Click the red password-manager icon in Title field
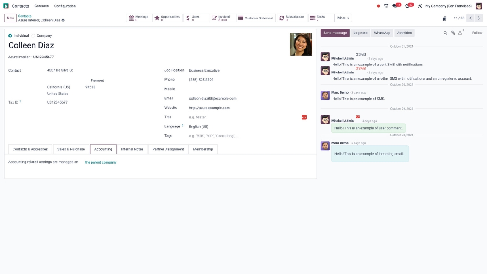This screenshot has height=274, width=487. 304,117
